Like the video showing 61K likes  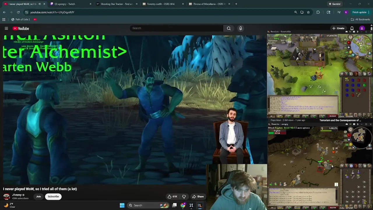pos(172,197)
